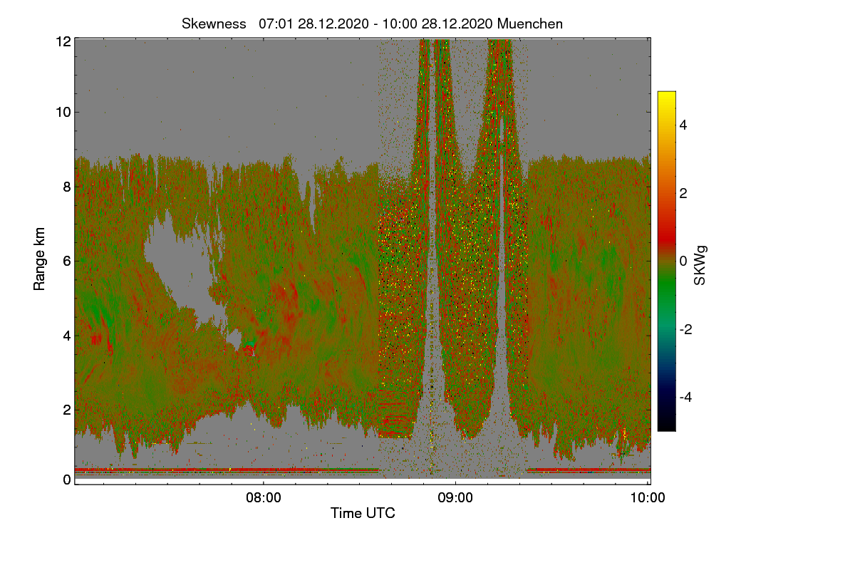Click the 10 km range tick label

(x=63, y=112)
